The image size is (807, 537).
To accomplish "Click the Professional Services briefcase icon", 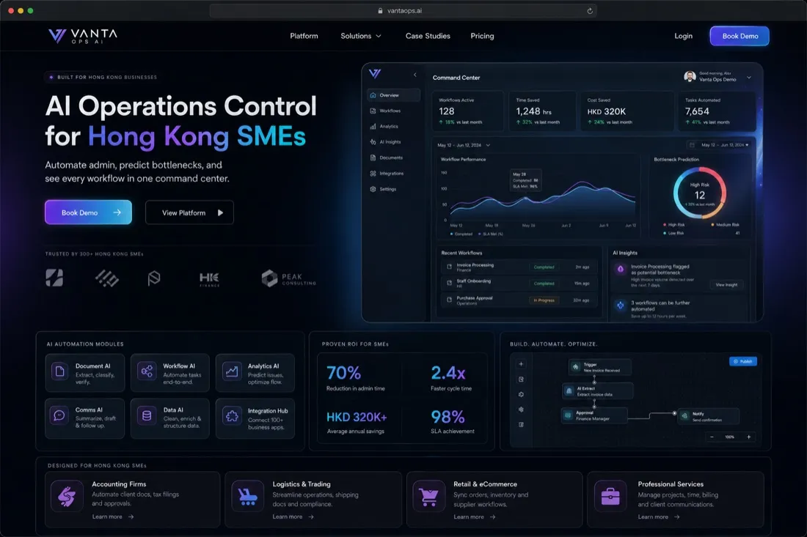I will pos(610,497).
